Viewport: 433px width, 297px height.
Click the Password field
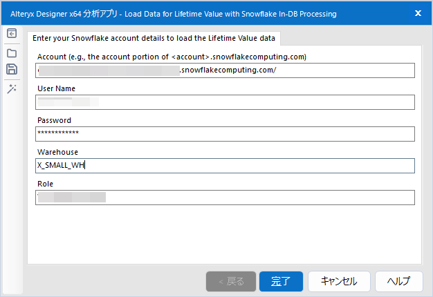pos(225,134)
